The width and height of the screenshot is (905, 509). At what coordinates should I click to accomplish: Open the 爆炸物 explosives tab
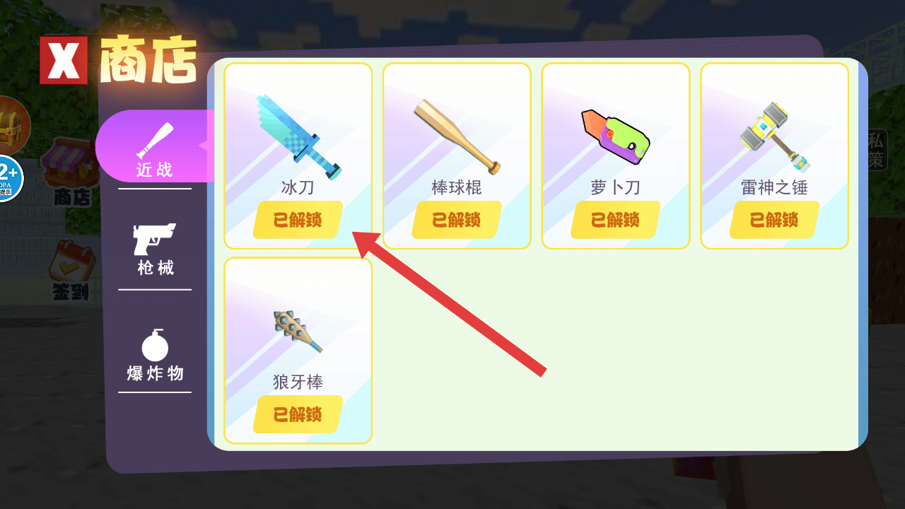pos(155,356)
